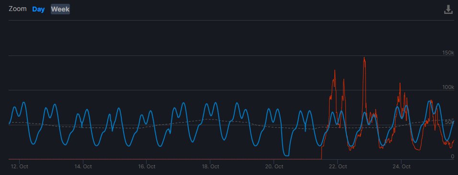Click the '0' y-axis label
The image size is (458, 175).
click(452, 156)
